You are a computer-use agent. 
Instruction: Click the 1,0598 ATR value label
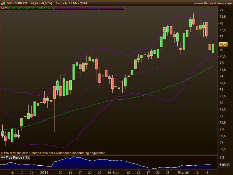(x=223, y=165)
